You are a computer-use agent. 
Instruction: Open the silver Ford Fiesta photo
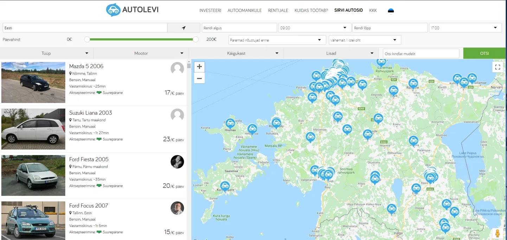click(x=33, y=175)
